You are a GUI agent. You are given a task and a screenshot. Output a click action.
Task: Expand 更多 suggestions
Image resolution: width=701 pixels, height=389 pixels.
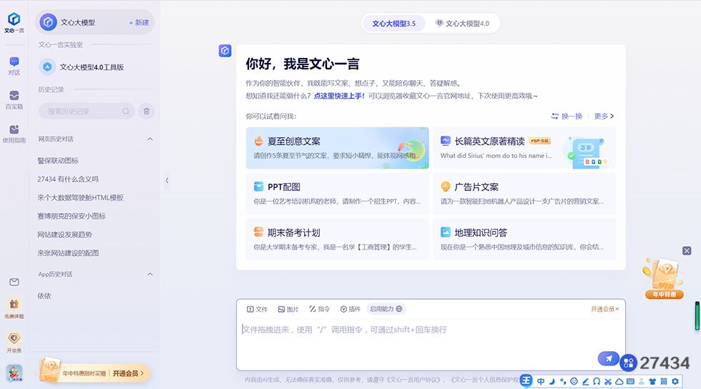(x=604, y=116)
